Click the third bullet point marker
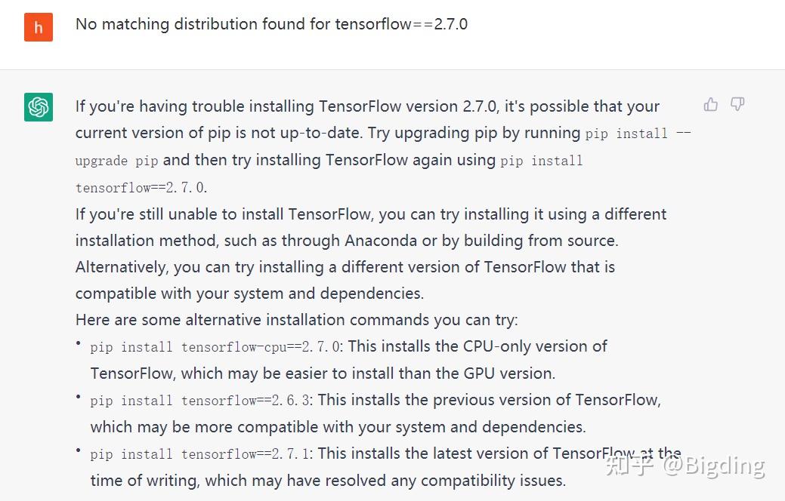Image resolution: width=785 pixels, height=501 pixels. pos(79,450)
